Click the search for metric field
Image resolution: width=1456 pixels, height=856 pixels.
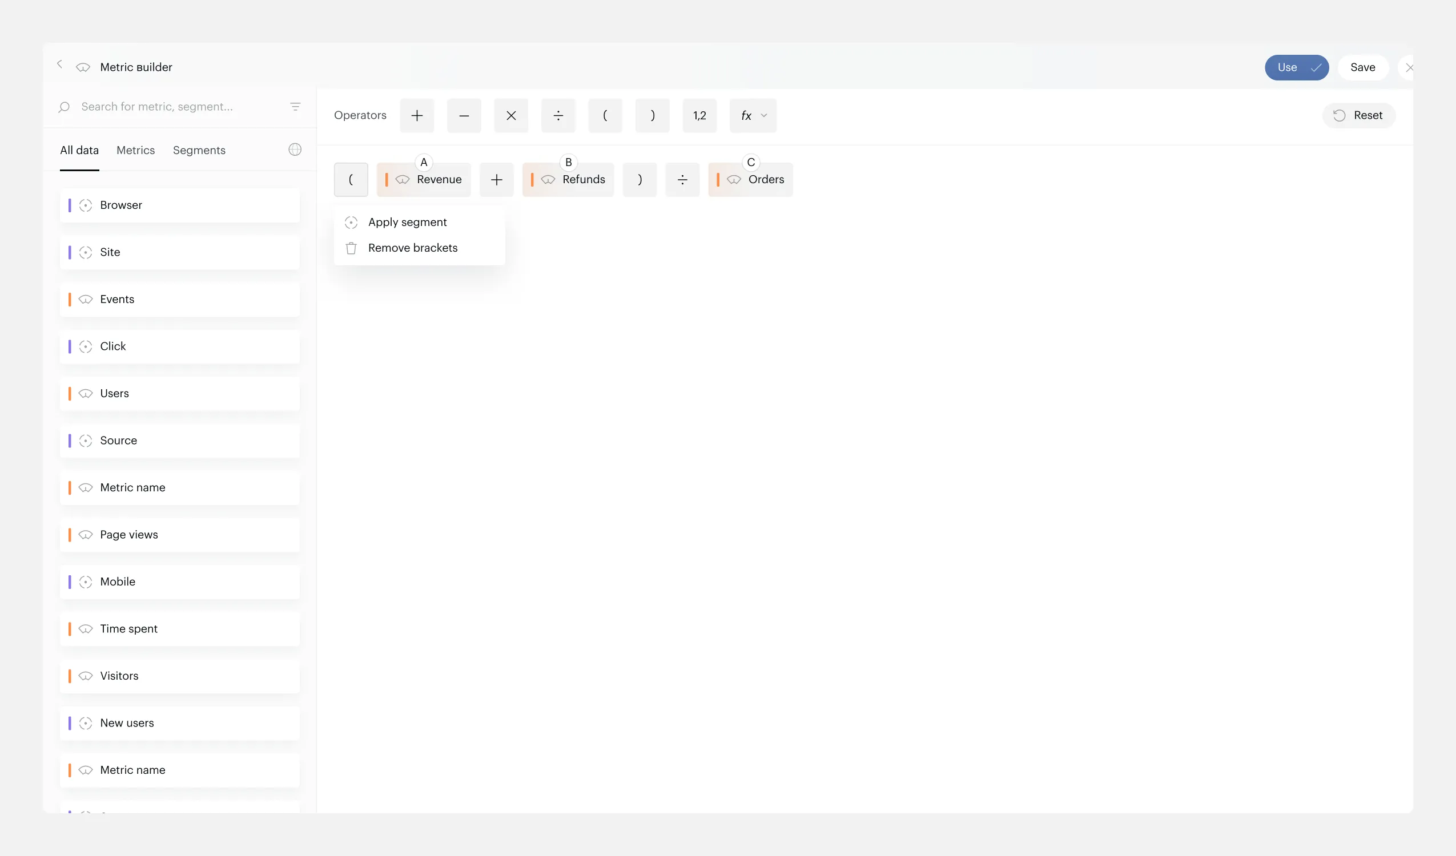tap(180, 107)
